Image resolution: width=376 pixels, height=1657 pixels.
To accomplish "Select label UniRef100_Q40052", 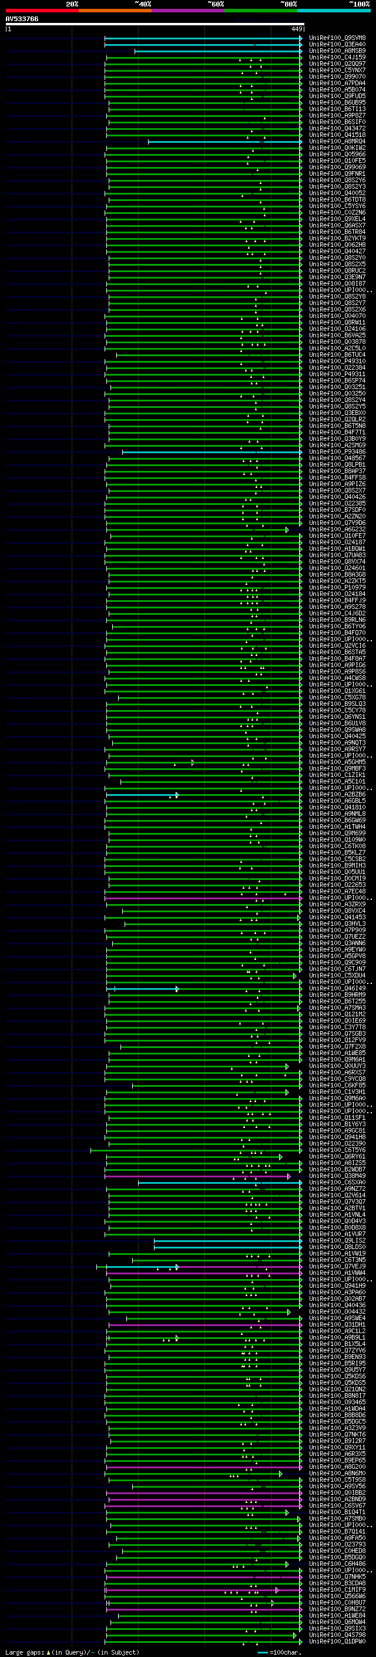I will [x=337, y=193].
